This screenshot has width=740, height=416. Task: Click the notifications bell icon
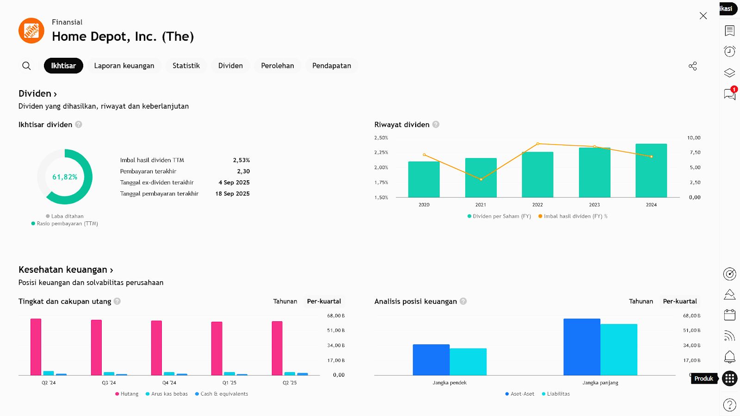tap(729, 357)
